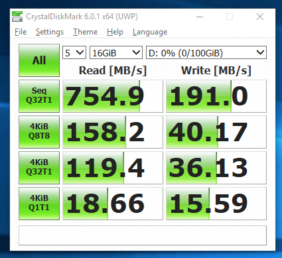
Task: Click the empty comment field at the bottom
Action: click(143, 235)
